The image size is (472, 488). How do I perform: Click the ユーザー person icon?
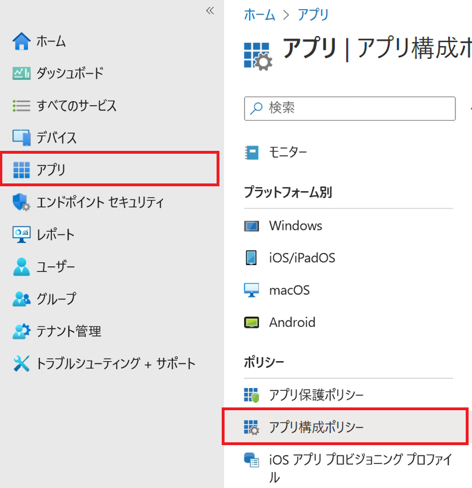(x=22, y=267)
